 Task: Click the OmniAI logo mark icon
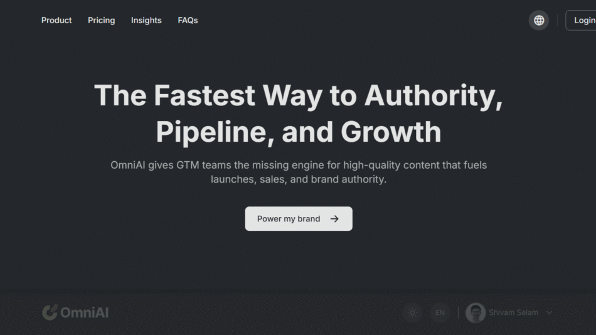50,312
